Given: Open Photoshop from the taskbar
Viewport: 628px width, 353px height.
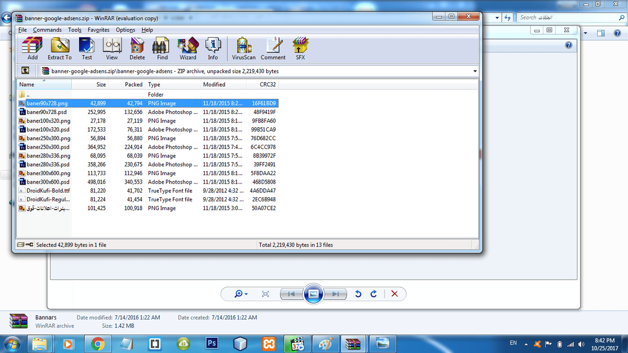Looking at the screenshot, I should (x=212, y=344).
